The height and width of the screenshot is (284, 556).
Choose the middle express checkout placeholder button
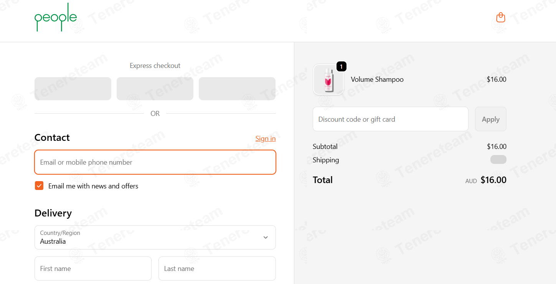155,89
